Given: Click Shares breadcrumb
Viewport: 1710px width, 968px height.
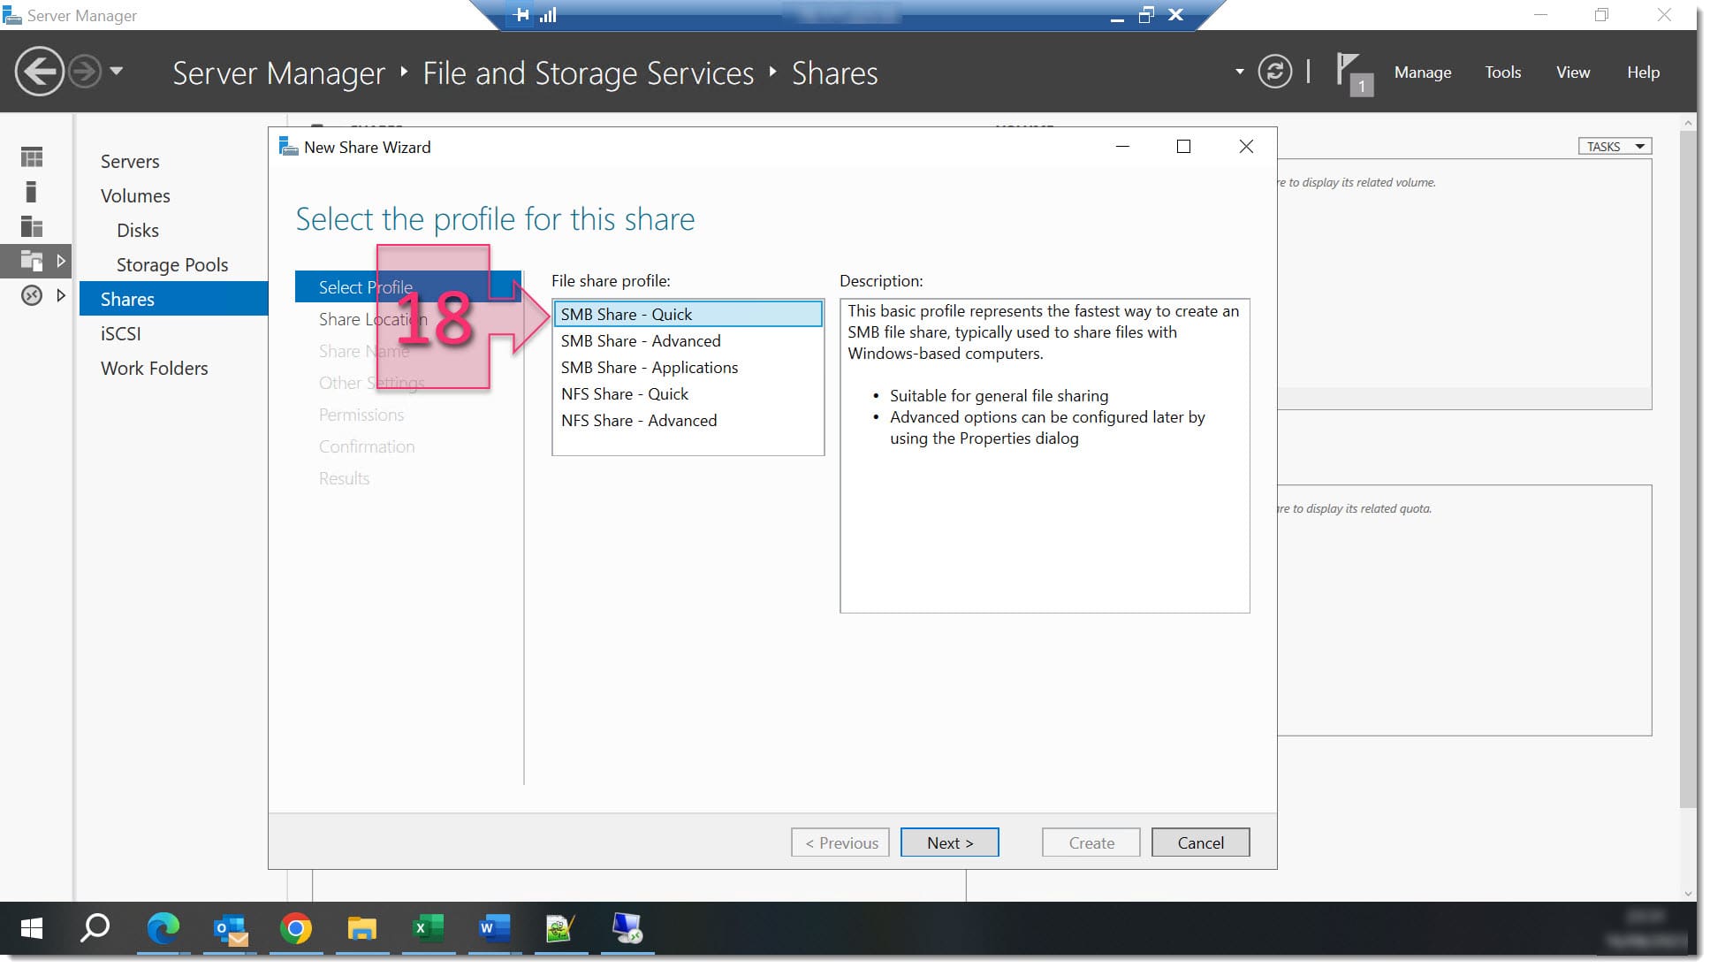Looking at the screenshot, I should [834, 73].
